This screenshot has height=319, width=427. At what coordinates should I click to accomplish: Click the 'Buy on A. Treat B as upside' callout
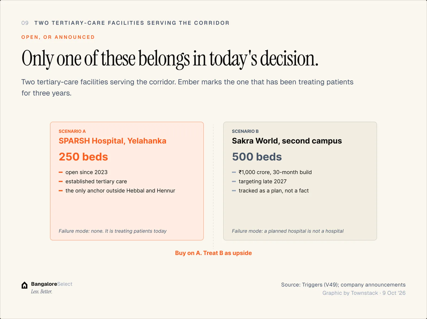213,253
